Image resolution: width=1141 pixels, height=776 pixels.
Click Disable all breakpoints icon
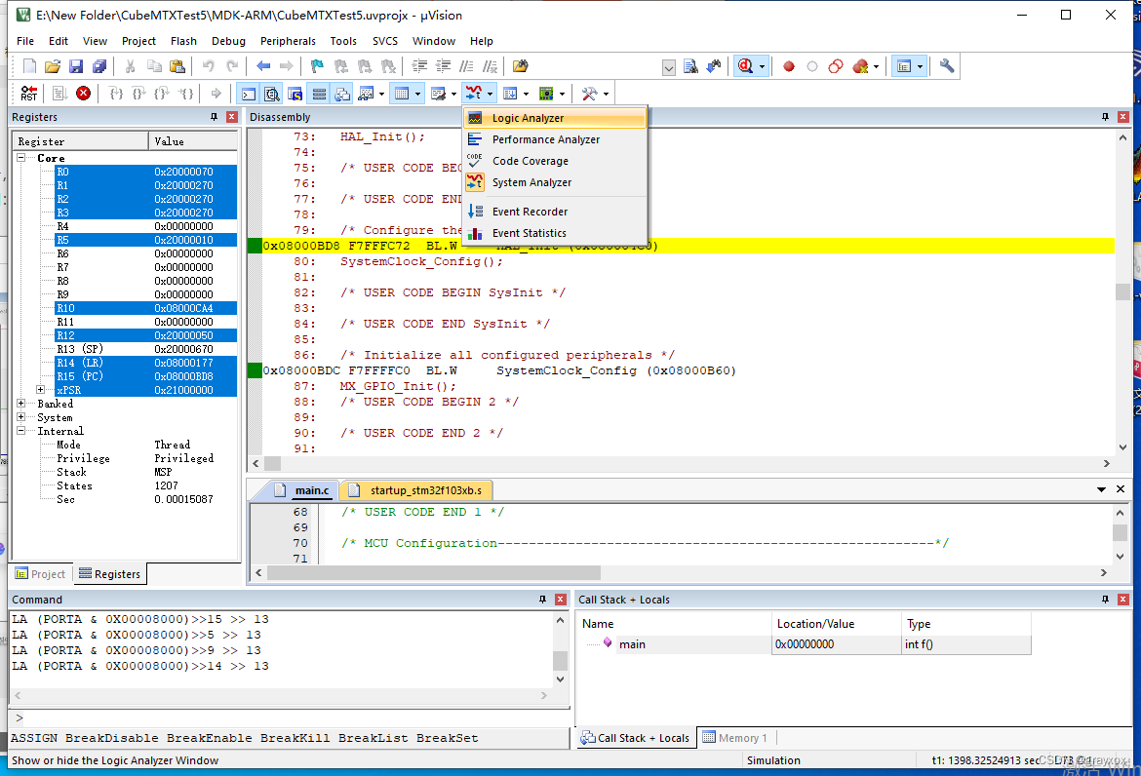(836, 66)
